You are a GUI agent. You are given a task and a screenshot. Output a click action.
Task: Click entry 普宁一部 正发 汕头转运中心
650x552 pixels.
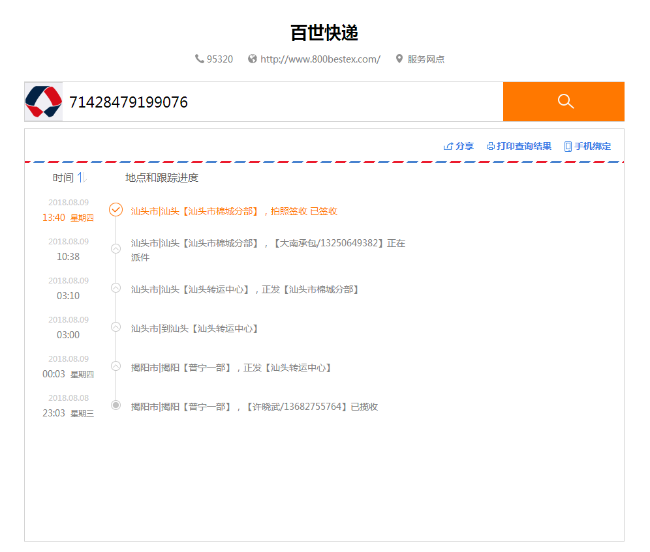(231, 368)
